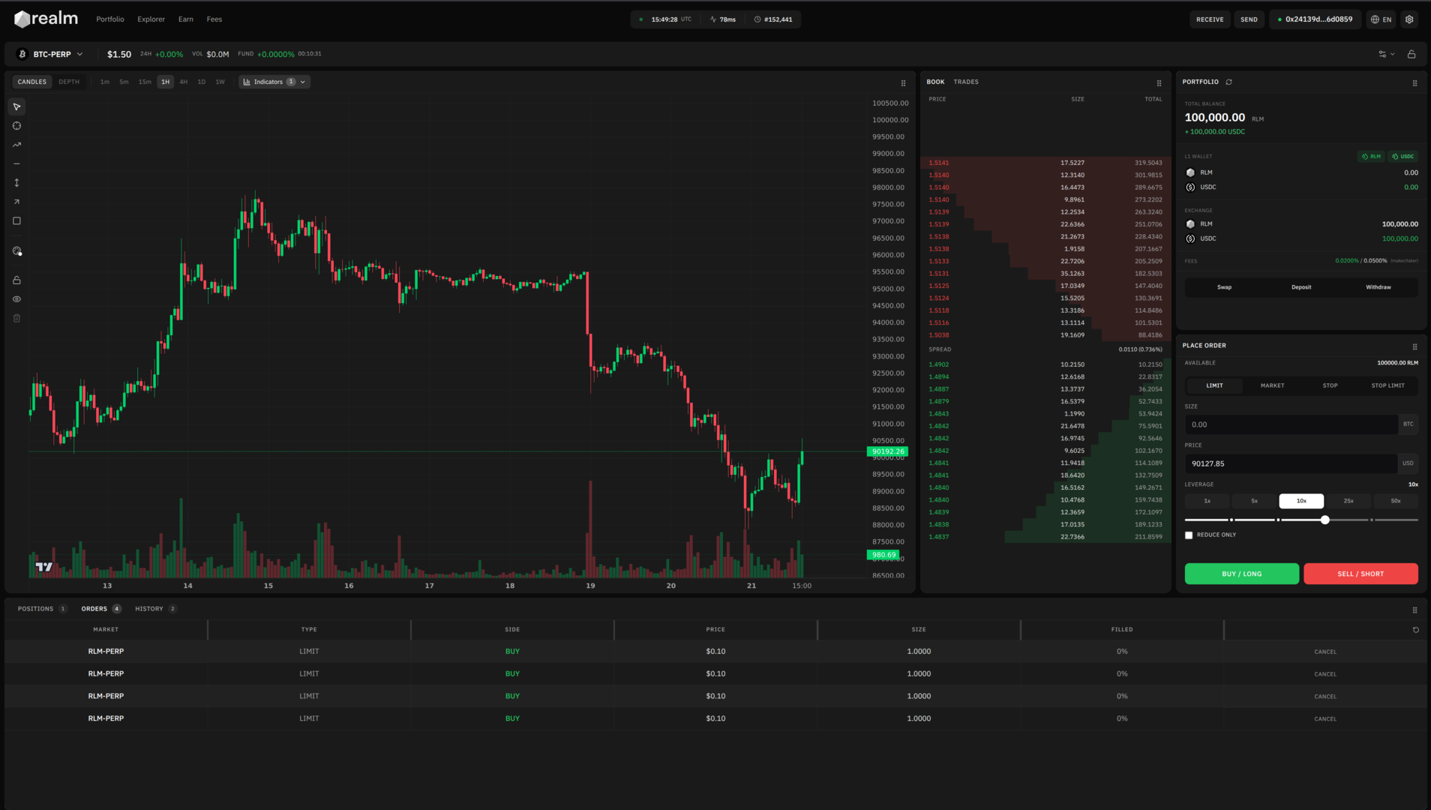Pick the rectangle drawing tool
Viewport: 1431px width, 810px height.
(16, 221)
